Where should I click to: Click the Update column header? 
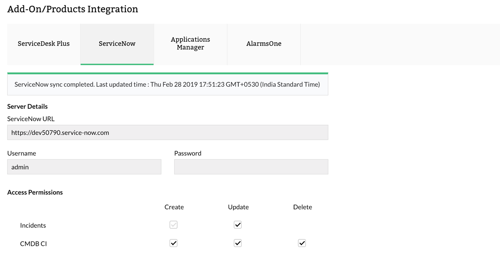click(238, 207)
